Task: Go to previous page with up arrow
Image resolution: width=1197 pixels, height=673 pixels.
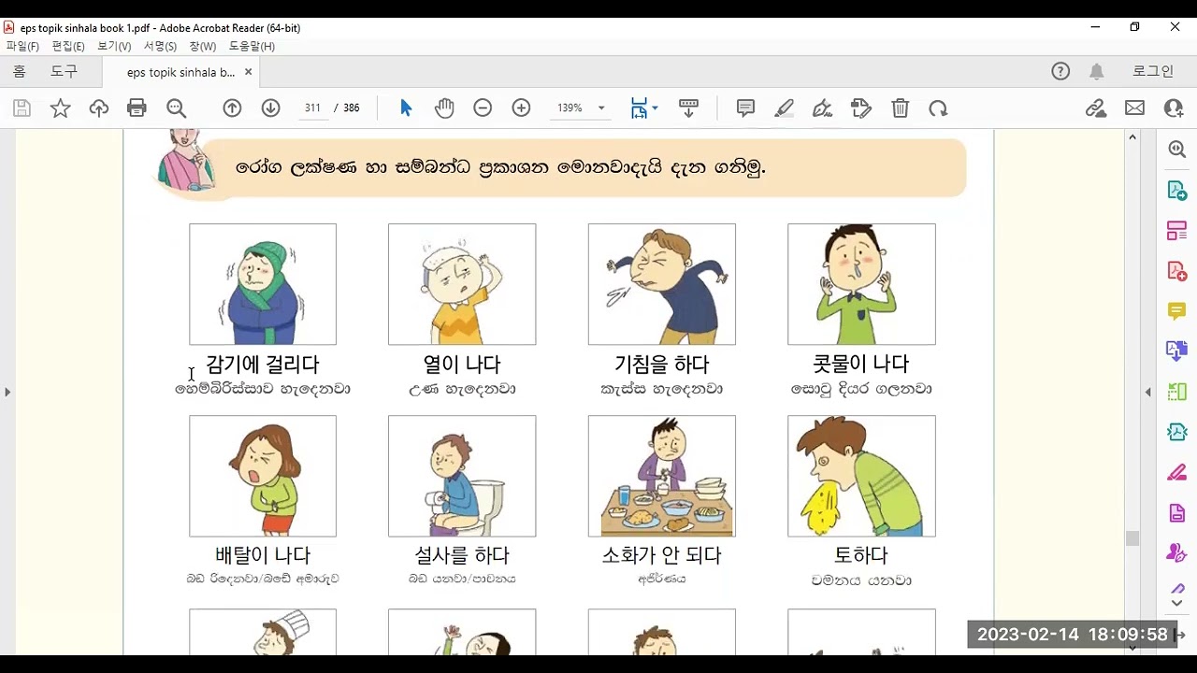Action: coord(232,108)
